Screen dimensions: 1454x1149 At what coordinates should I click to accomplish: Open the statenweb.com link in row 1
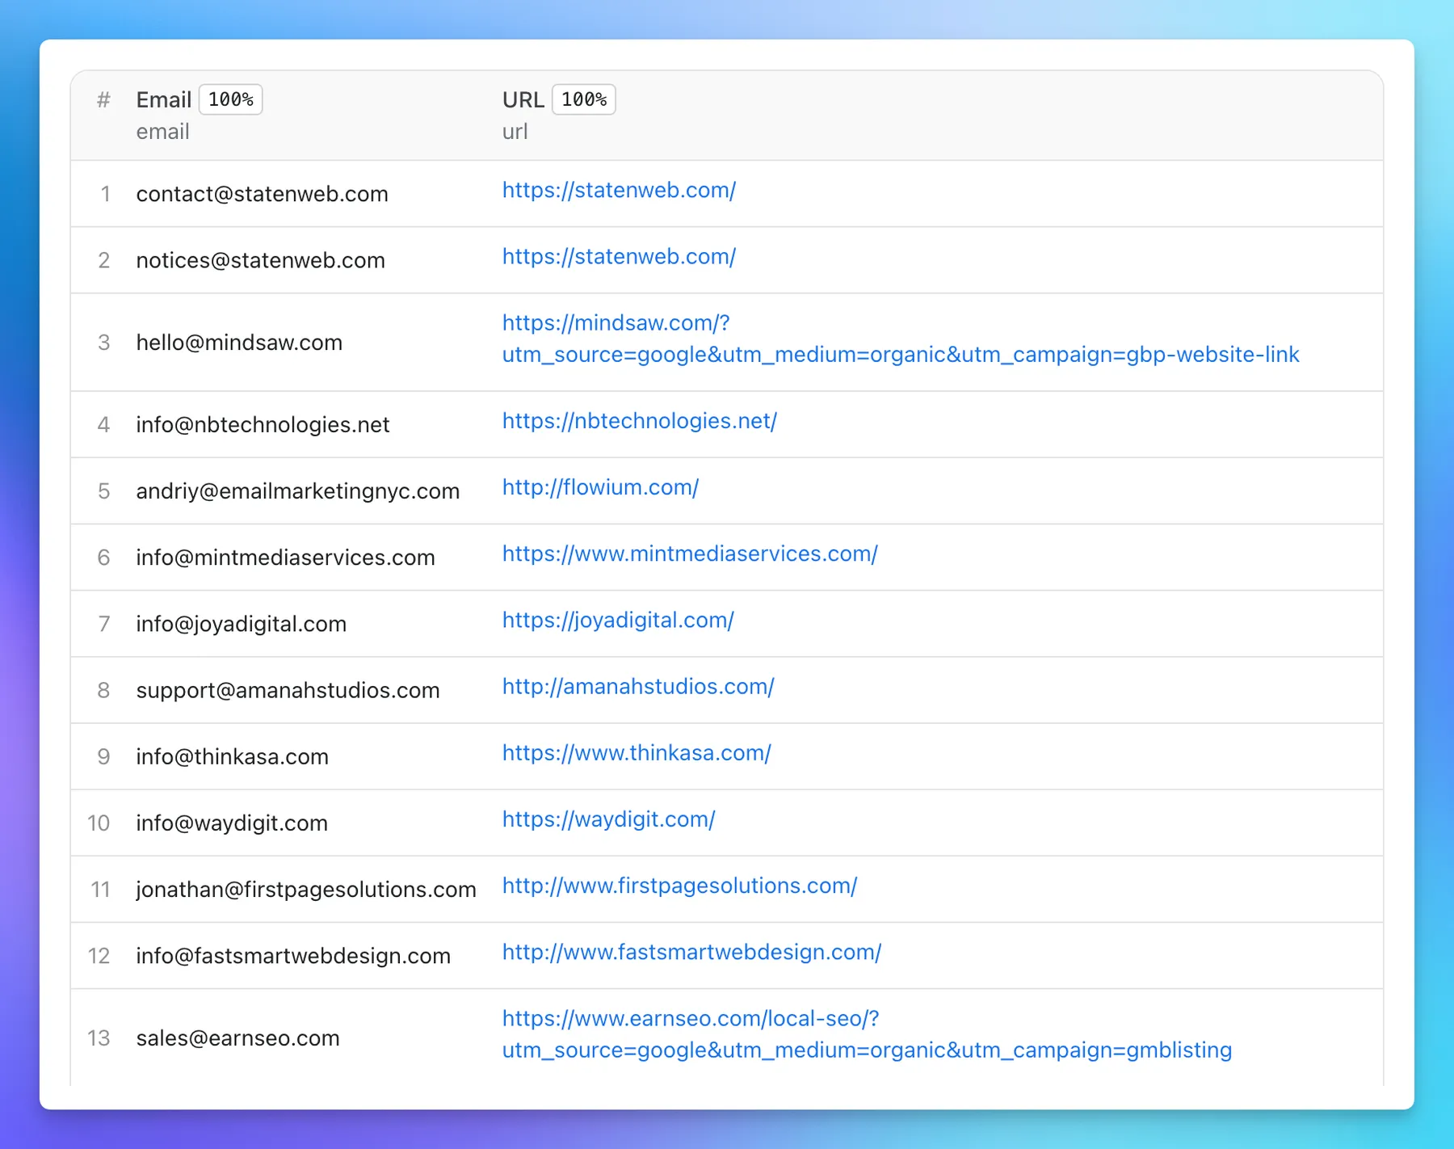618,191
